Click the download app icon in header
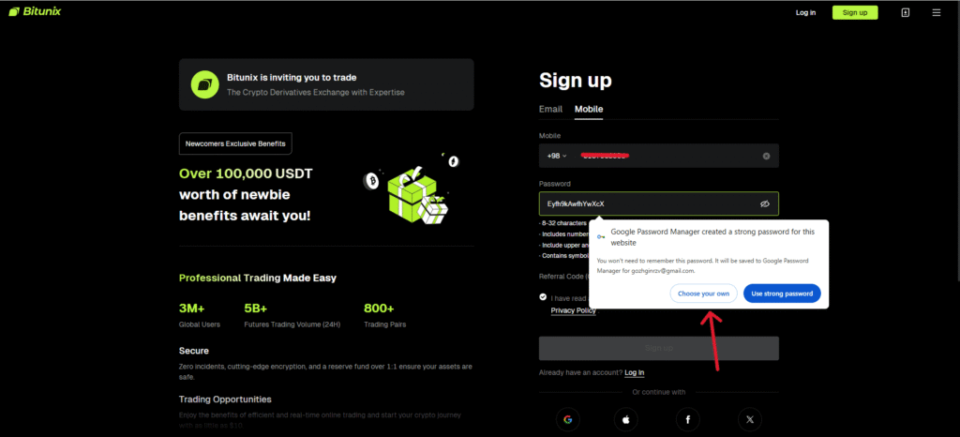This screenshot has width=960, height=437. (x=905, y=12)
